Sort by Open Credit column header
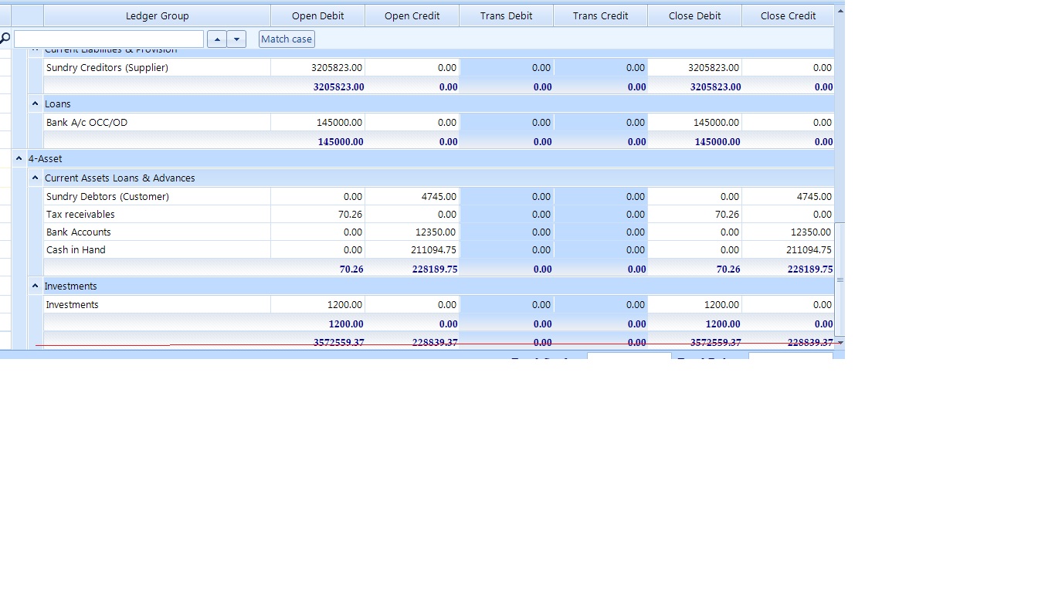 pos(412,15)
